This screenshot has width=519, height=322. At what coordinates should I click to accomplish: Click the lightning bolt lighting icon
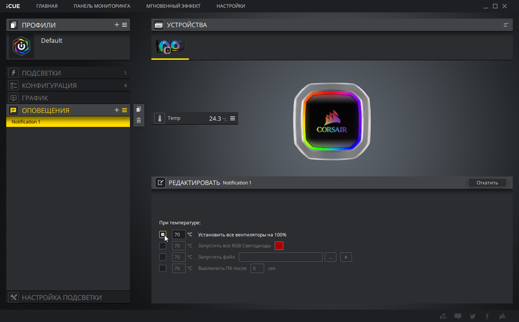13,73
